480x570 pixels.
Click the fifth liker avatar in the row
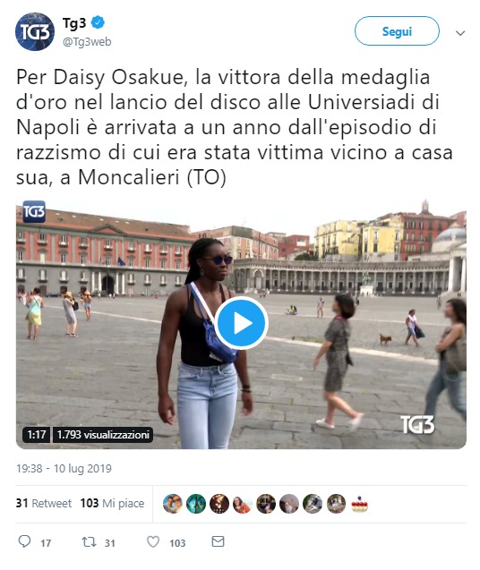pos(266,504)
